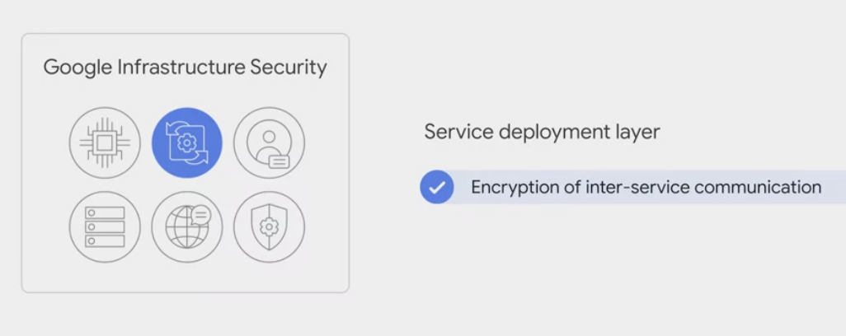Toggle the blue checkmark beside Encryption
Viewport: 846px width, 336px height.
tap(437, 187)
